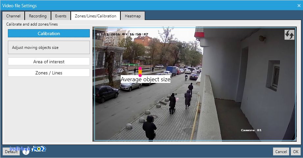The width and height of the screenshot is (303, 158).
Task: Open the Area of interest section
Action: [49, 62]
